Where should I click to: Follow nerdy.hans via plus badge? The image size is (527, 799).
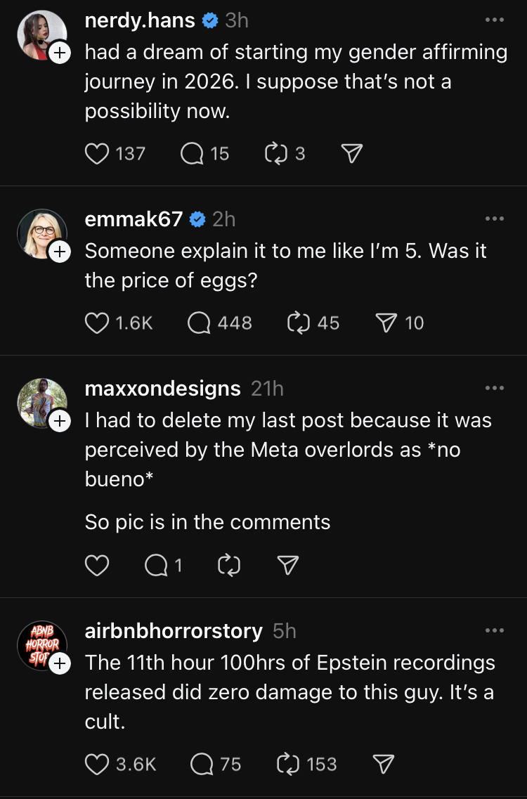click(60, 52)
